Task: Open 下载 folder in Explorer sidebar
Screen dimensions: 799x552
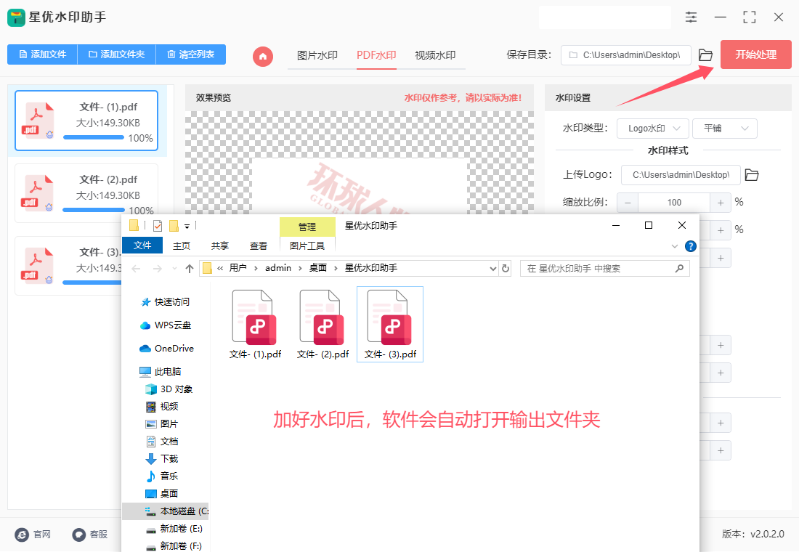Action: coord(162,459)
